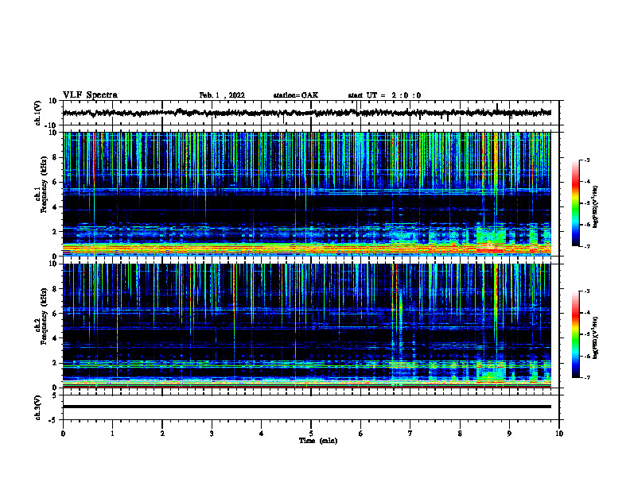Click the "5" minute tick on time axis
Image resolution: width=630 pixels, height=486 pixels.
(311, 434)
